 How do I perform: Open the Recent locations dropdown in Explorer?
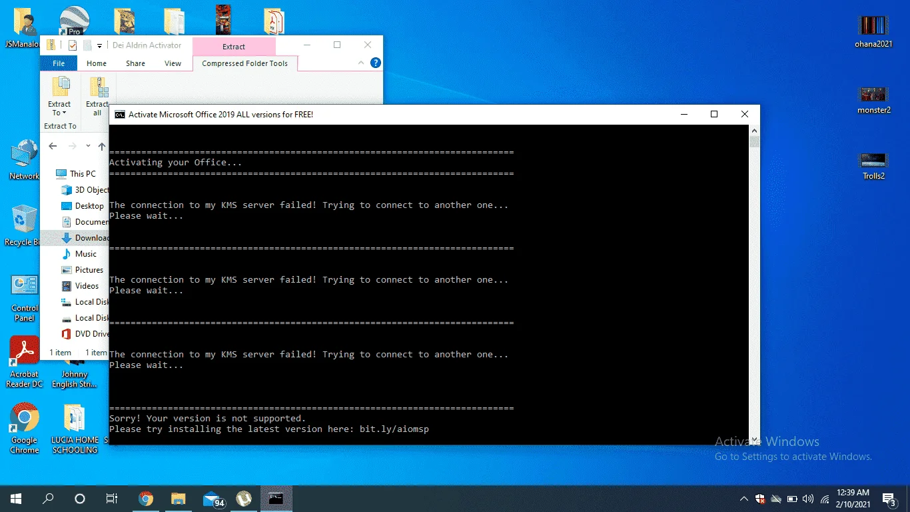pos(88,146)
